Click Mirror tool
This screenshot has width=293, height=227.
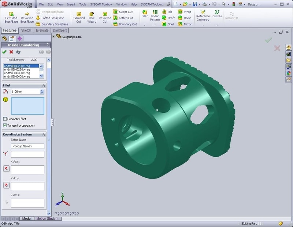(x=185, y=24)
